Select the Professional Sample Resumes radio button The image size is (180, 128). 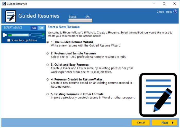48,53
